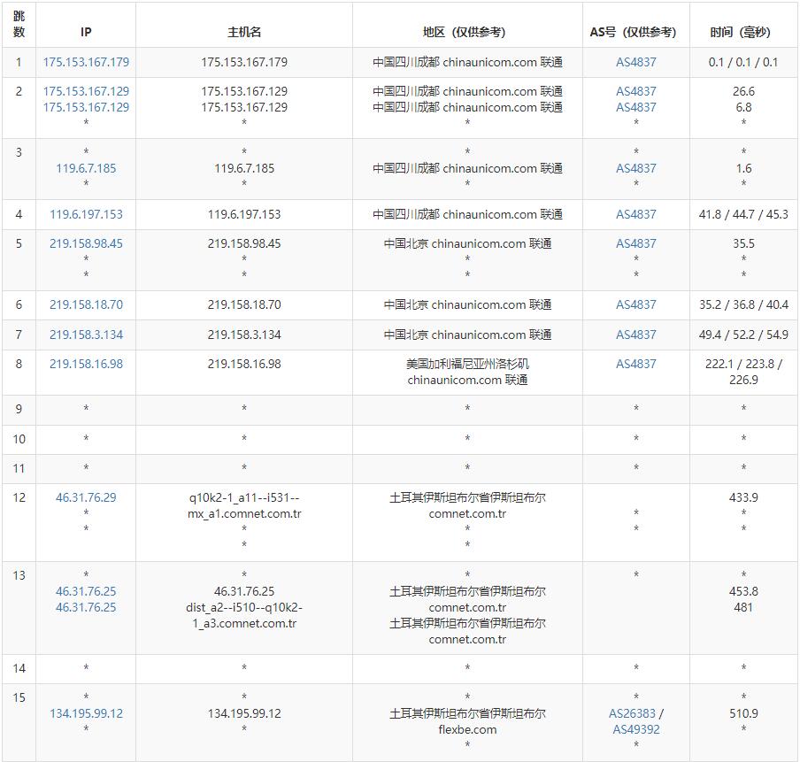Select the time value 481

743,607
